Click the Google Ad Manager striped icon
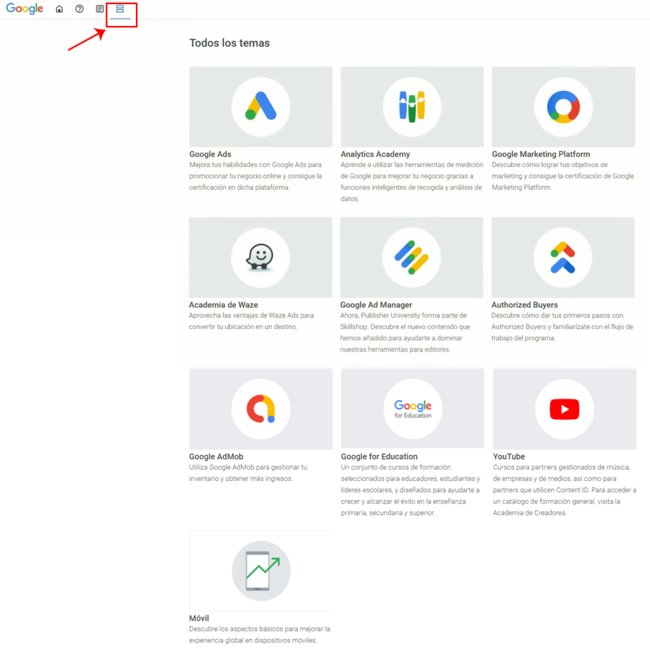The width and height of the screenshot is (650, 650). tap(411, 257)
